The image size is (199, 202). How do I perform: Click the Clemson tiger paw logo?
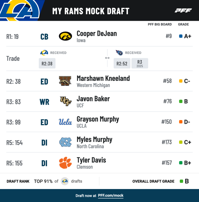65,163
